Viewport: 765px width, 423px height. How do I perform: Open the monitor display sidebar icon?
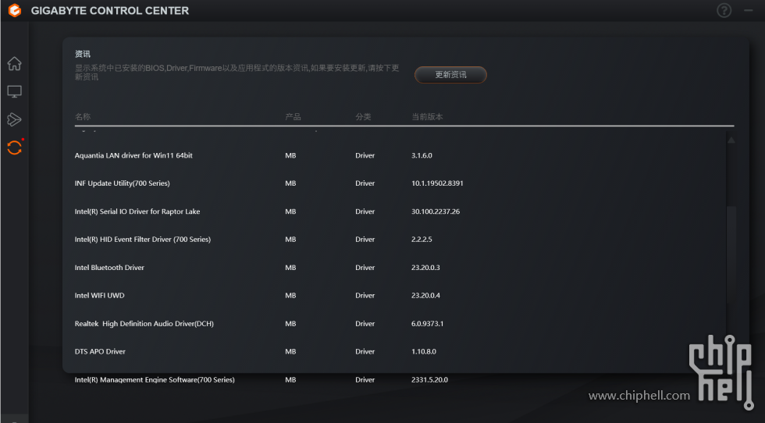click(14, 91)
